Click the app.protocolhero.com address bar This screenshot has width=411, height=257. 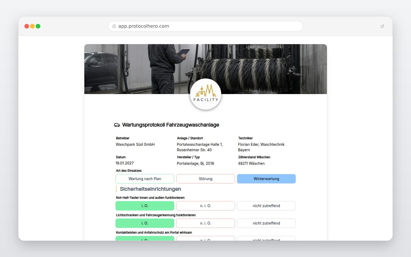[206, 26]
